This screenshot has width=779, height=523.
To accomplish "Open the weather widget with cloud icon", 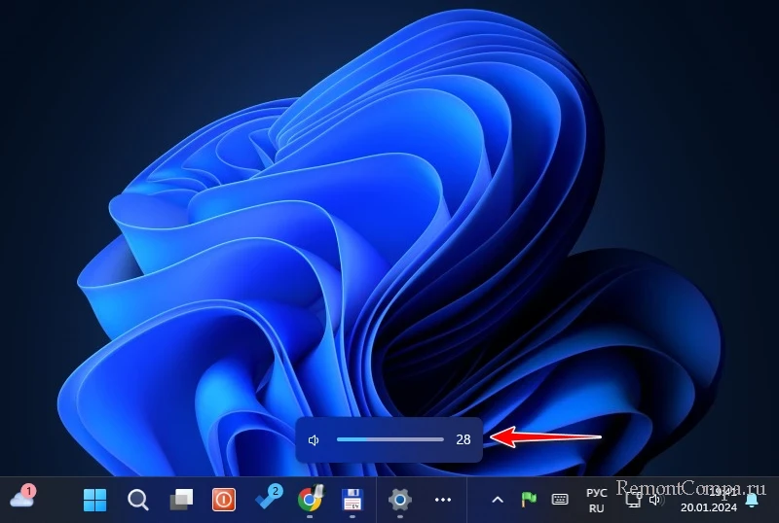I will (22, 498).
